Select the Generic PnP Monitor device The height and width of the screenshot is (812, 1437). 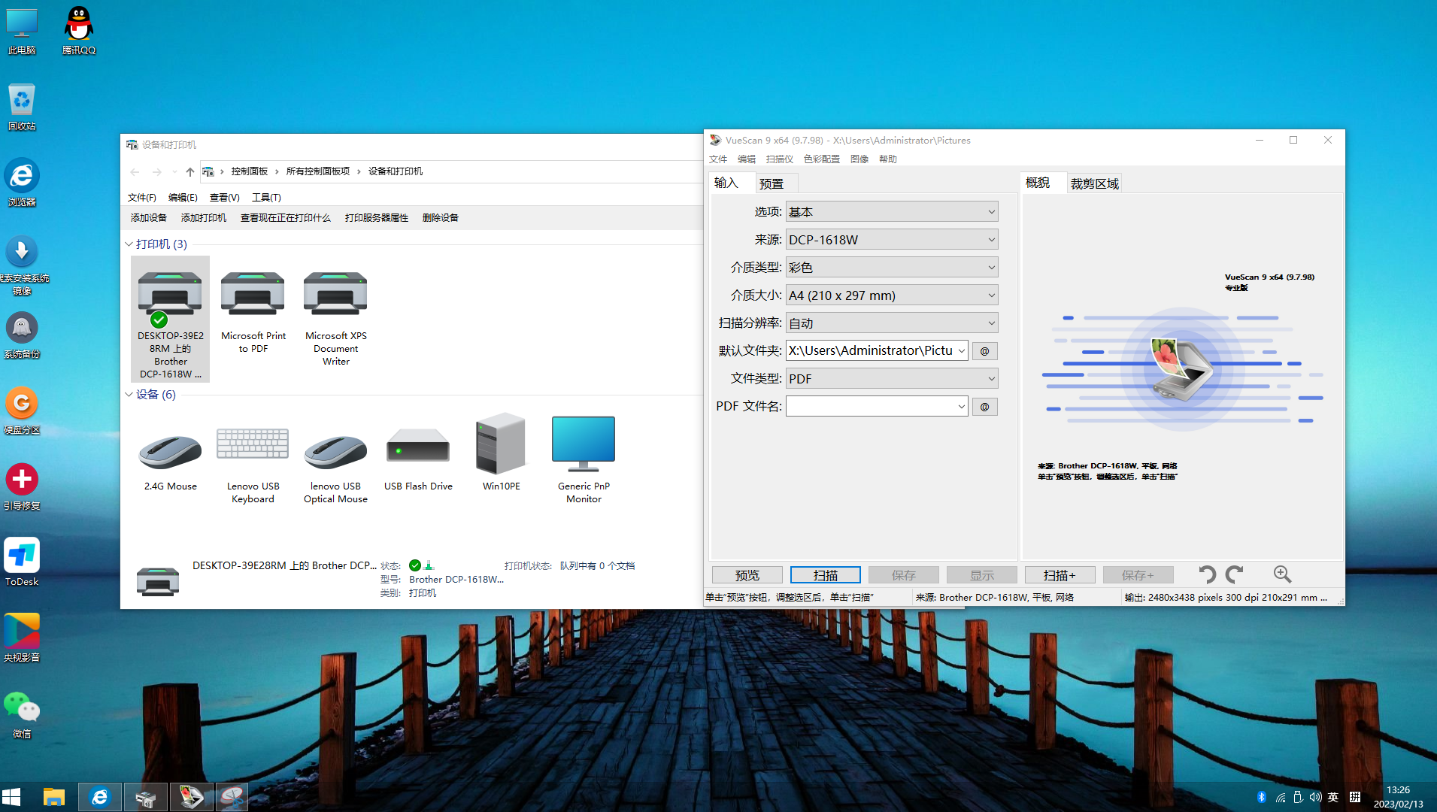pos(584,459)
